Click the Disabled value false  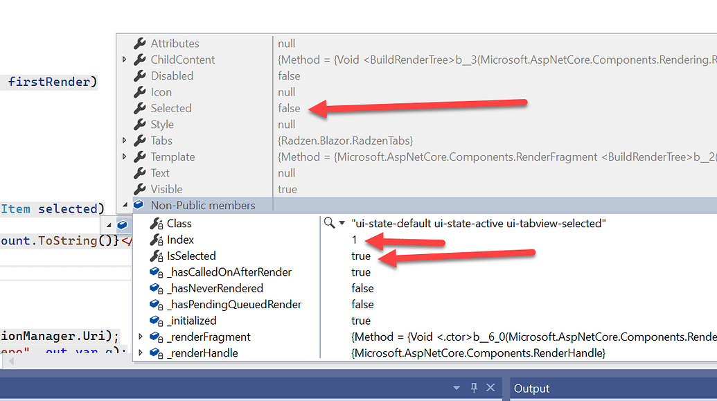pyautogui.click(x=289, y=76)
